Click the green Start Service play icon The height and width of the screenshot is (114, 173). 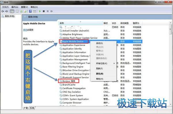[x=40, y=11]
